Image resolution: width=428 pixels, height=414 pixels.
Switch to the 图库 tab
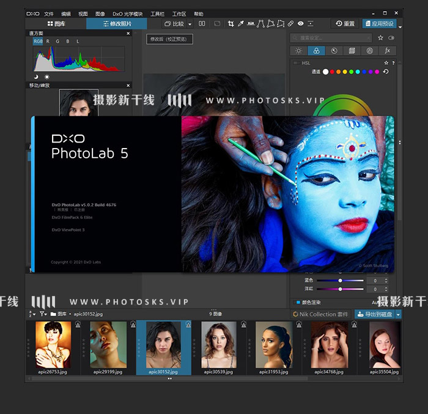point(56,24)
